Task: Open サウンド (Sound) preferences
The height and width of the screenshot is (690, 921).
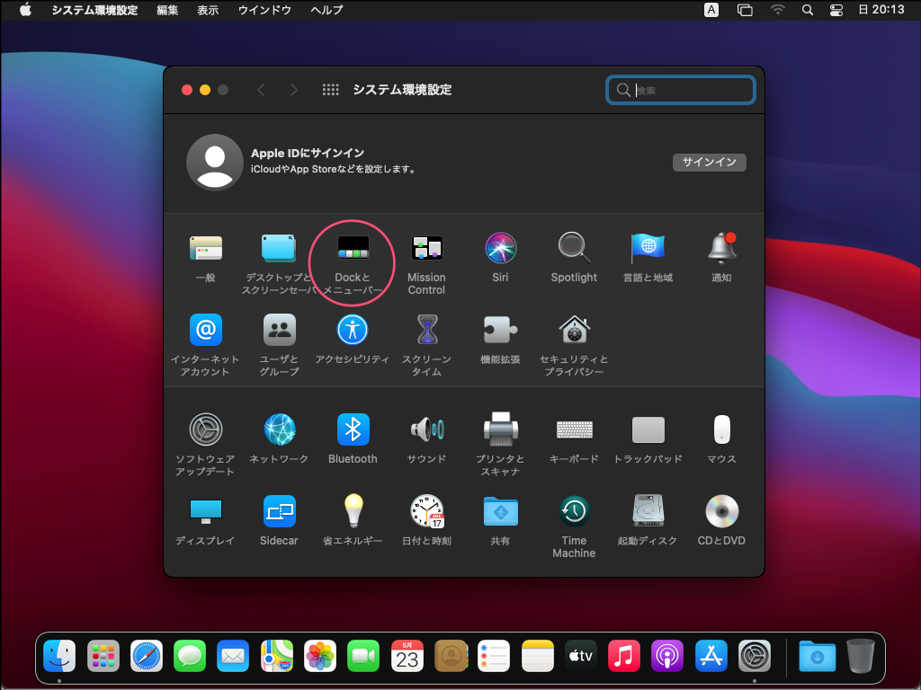Action: (x=427, y=429)
